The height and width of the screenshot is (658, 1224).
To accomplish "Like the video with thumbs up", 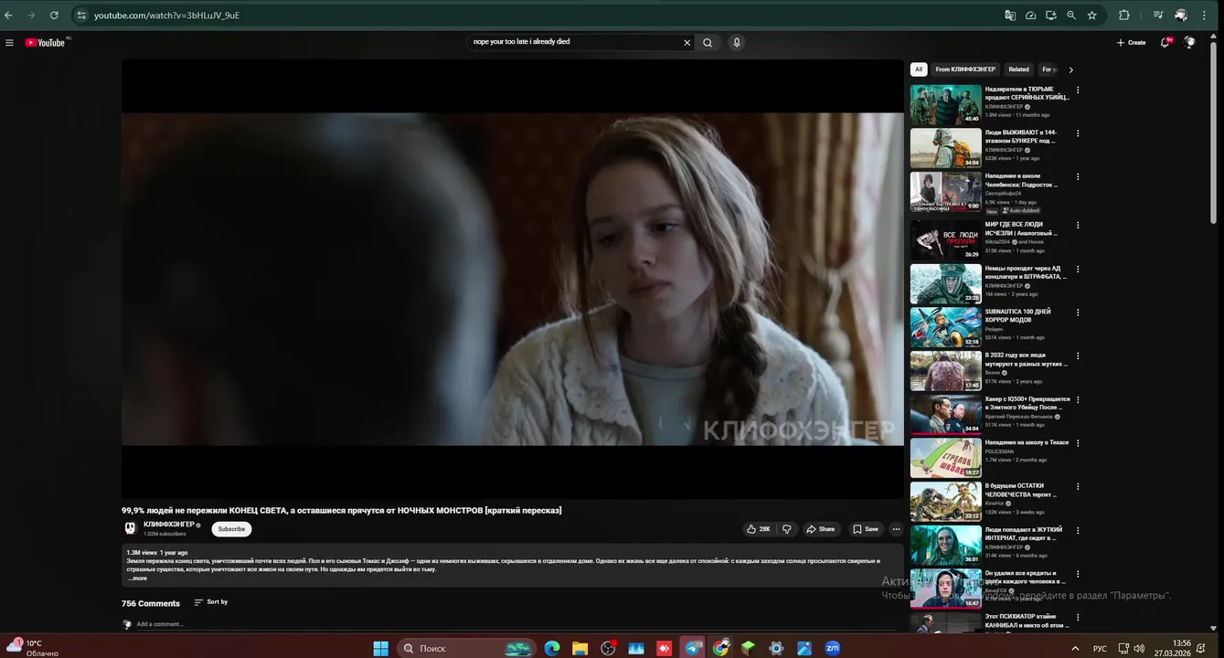I will click(x=759, y=529).
